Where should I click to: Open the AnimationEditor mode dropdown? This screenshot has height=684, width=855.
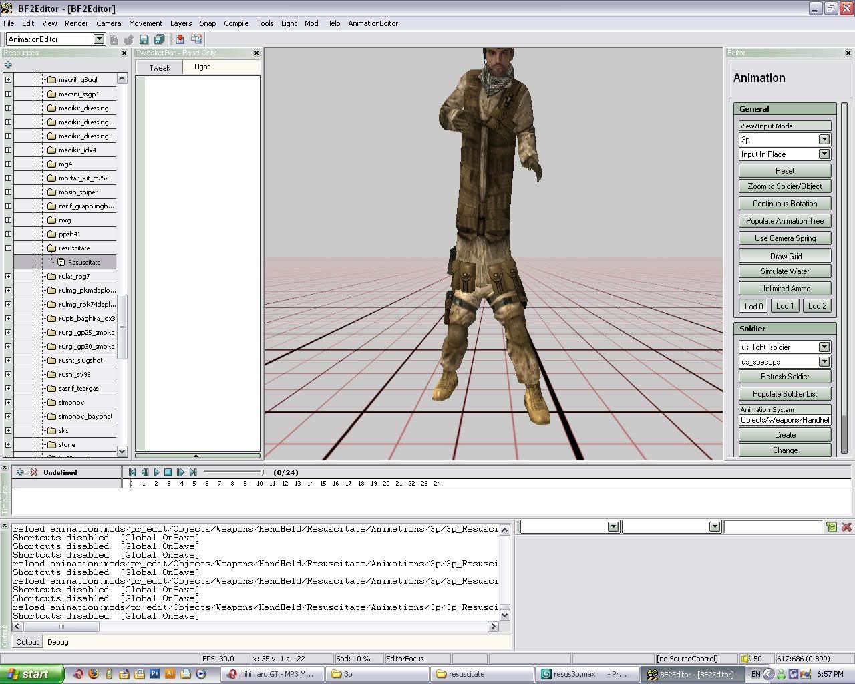point(99,39)
